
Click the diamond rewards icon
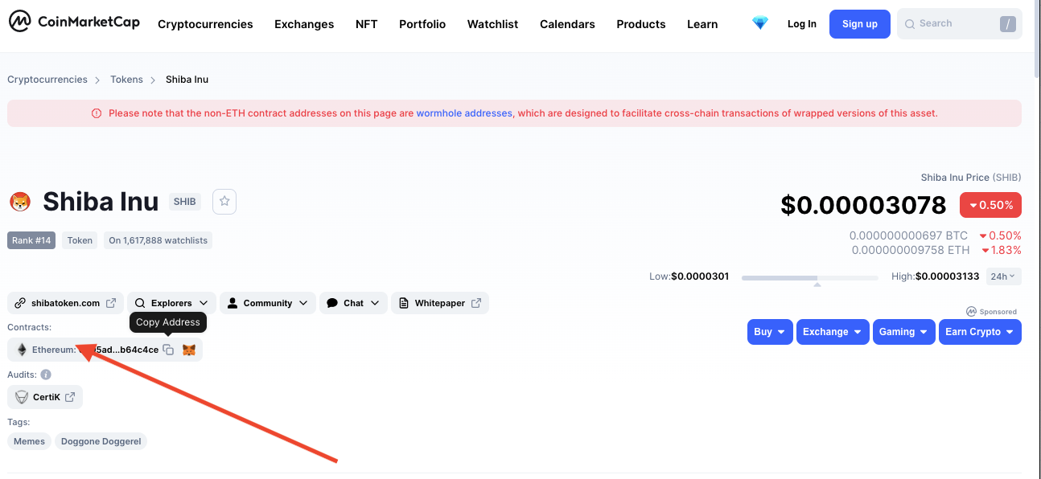pos(760,23)
